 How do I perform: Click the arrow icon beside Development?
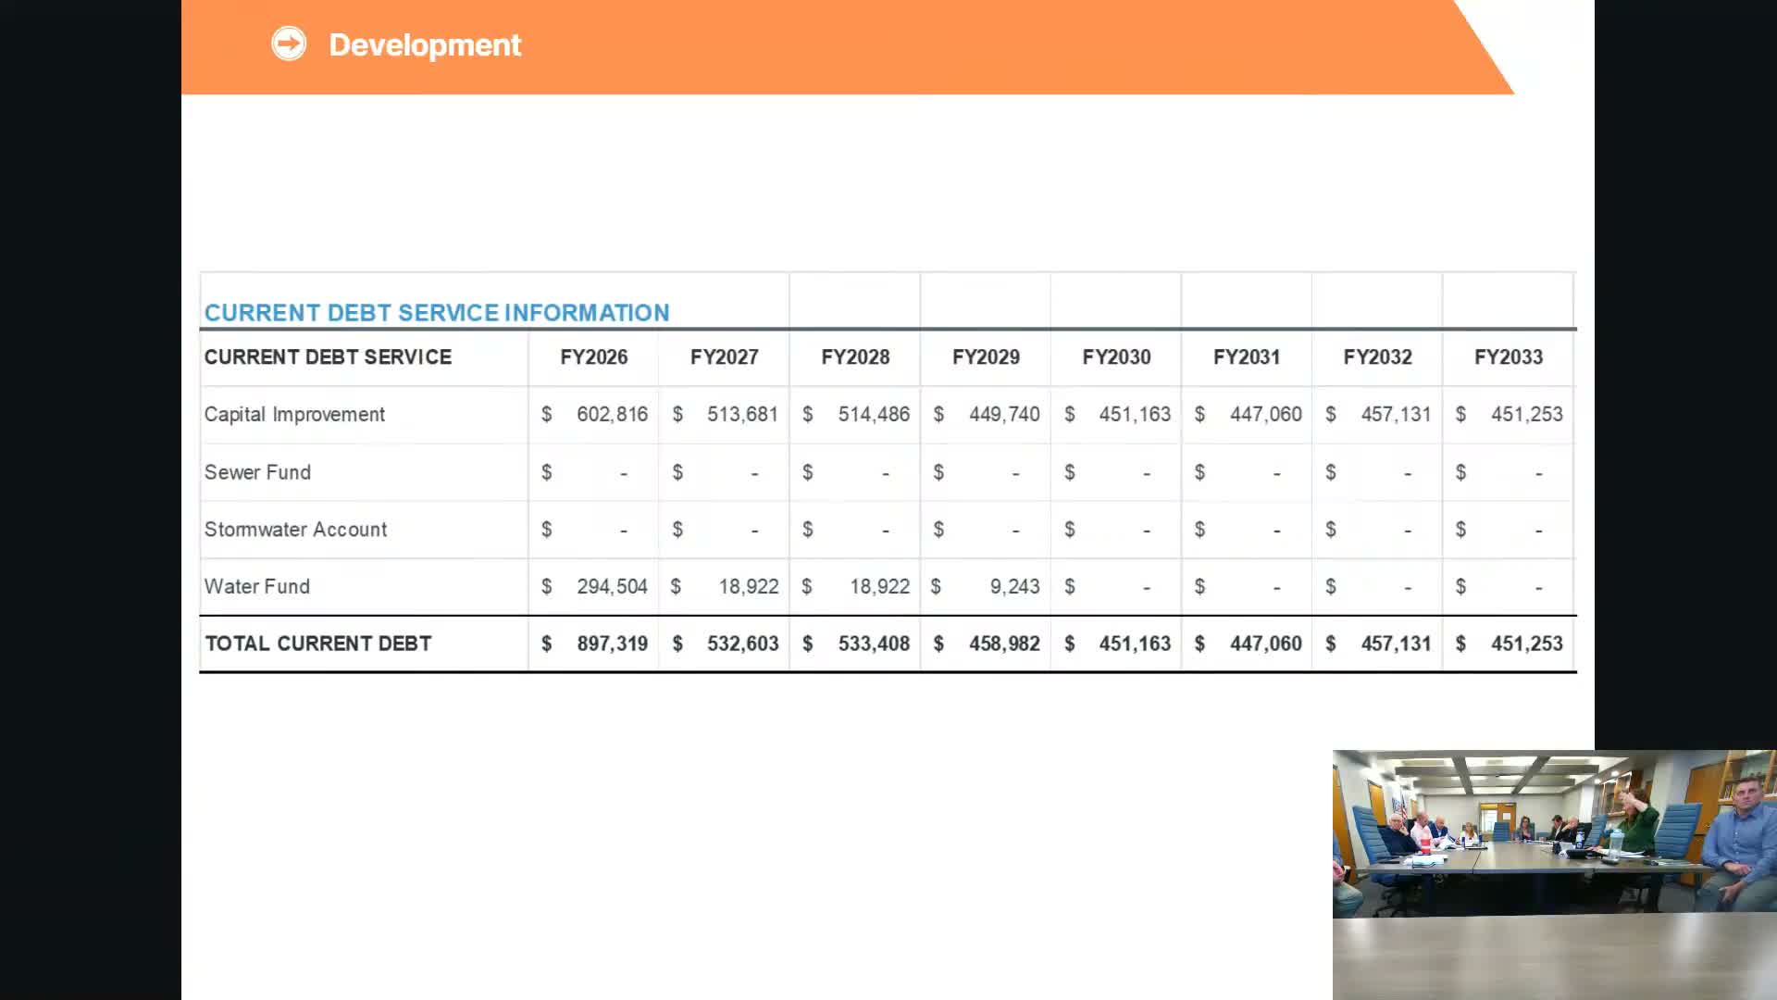(x=288, y=44)
